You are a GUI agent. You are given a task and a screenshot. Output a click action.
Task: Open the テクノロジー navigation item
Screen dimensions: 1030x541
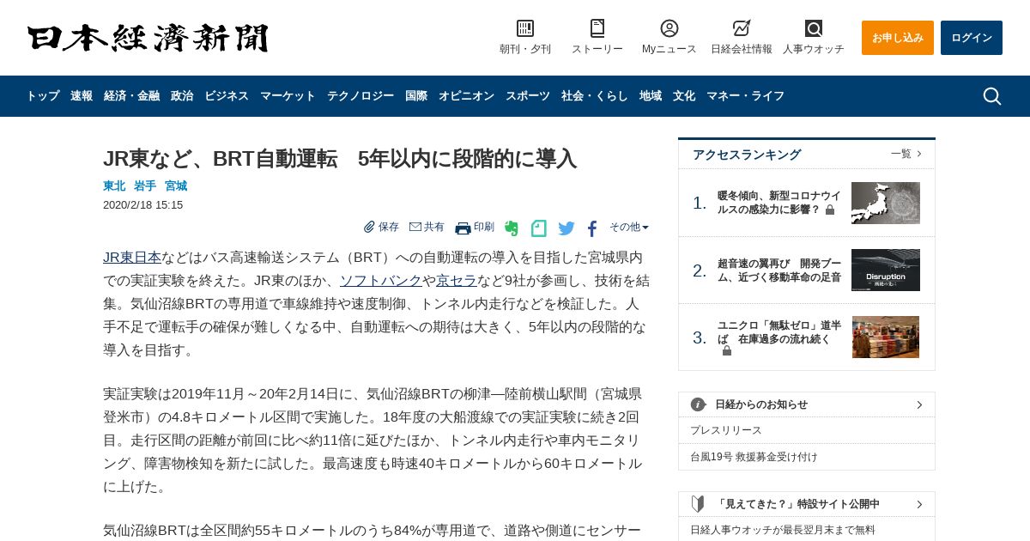(x=360, y=96)
